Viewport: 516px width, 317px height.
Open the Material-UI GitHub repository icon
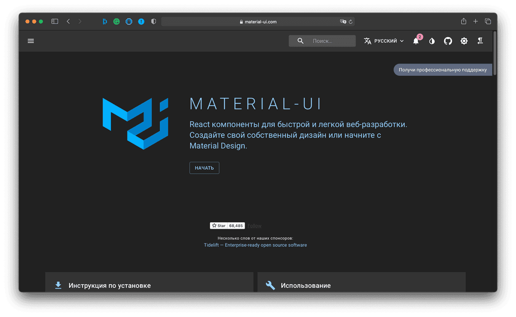(x=448, y=41)
